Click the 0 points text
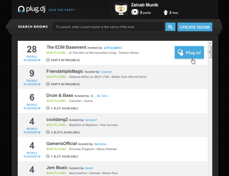Image resolution: width=229 pixels, height=176 pixels. [145, 13]
